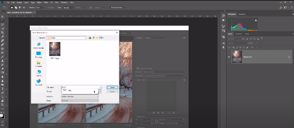
Task: Open Libraries location in save dialog
Action: [38, 64]
